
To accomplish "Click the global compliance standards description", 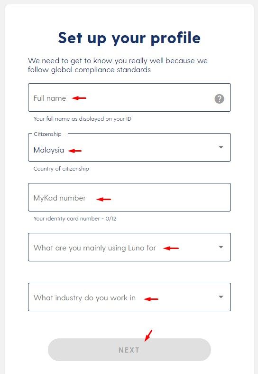I will [x=118, y=65].
